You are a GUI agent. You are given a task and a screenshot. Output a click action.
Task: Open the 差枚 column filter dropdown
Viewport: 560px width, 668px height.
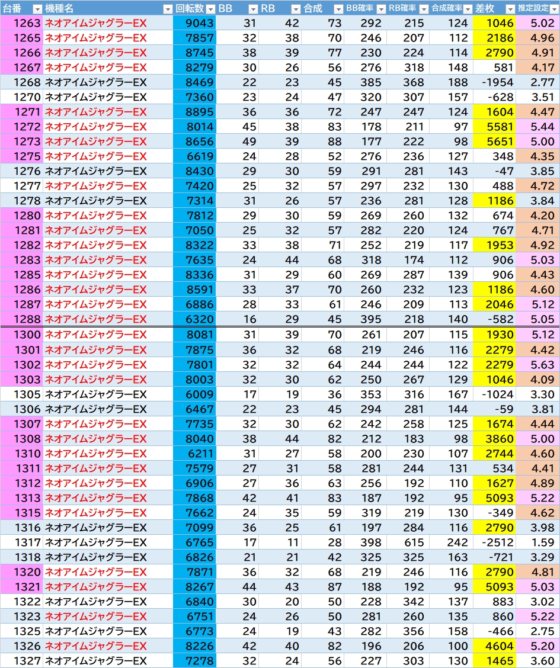pos(510,9)
